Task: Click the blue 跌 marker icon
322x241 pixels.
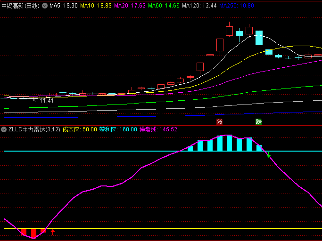Action: click(x=258, y=122)
